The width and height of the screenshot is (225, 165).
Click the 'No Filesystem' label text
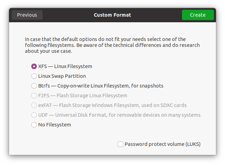click(55, 125)
